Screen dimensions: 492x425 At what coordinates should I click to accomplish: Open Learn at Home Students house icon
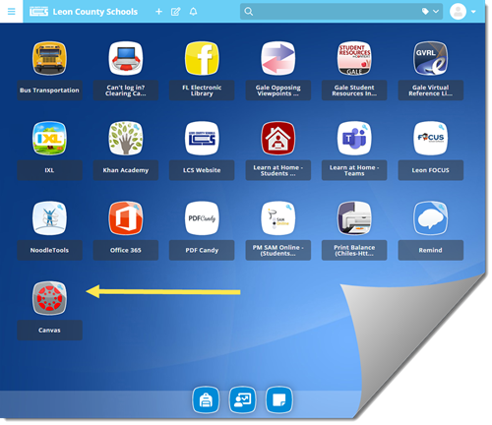[x=278, y=139]
